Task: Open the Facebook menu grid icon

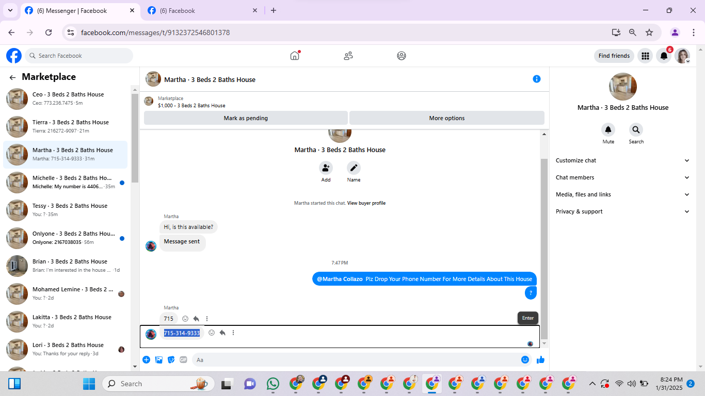Action: point(645,56)
